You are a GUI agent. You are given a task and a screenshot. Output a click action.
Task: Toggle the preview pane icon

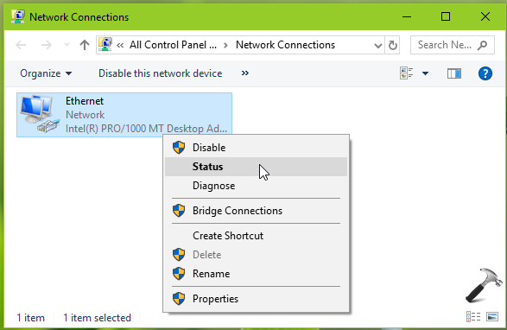pos(454,73)
